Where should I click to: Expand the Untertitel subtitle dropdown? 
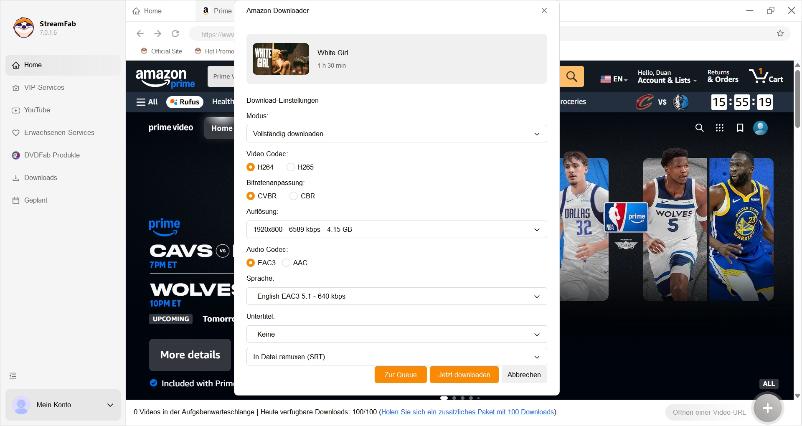tap(396, 334)
